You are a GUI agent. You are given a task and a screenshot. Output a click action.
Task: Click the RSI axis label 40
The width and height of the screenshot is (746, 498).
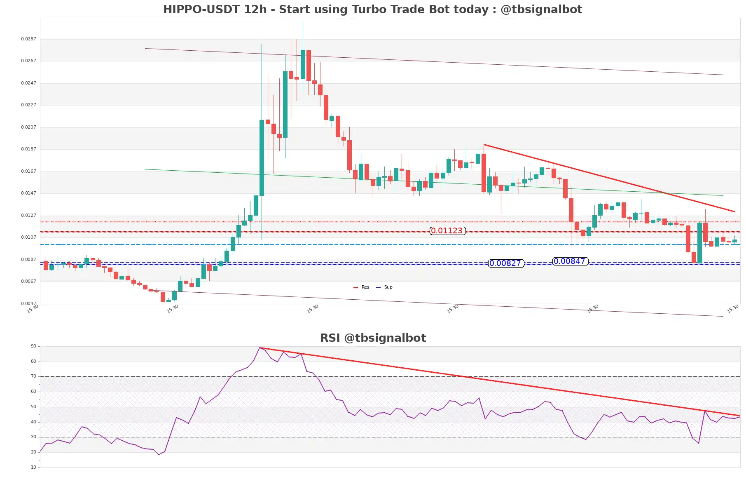(33, 422)
